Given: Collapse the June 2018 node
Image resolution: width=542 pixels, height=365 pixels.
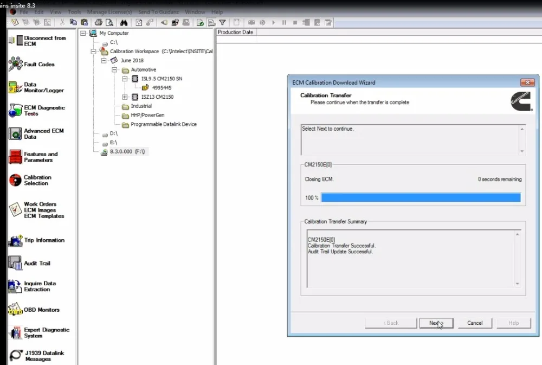Looking at the screenshot, I should 104,61.
